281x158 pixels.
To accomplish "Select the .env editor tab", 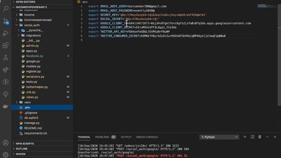I will tap(83, 2).
